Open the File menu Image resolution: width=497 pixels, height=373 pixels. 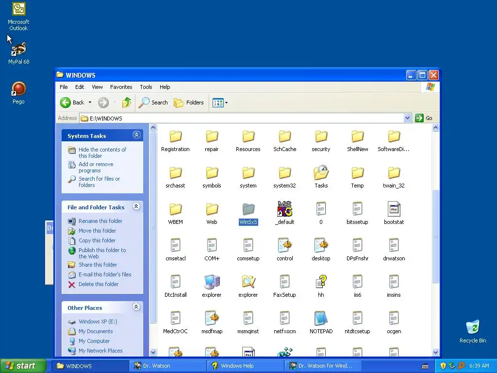pyautogui.click(x=64, y=87)
